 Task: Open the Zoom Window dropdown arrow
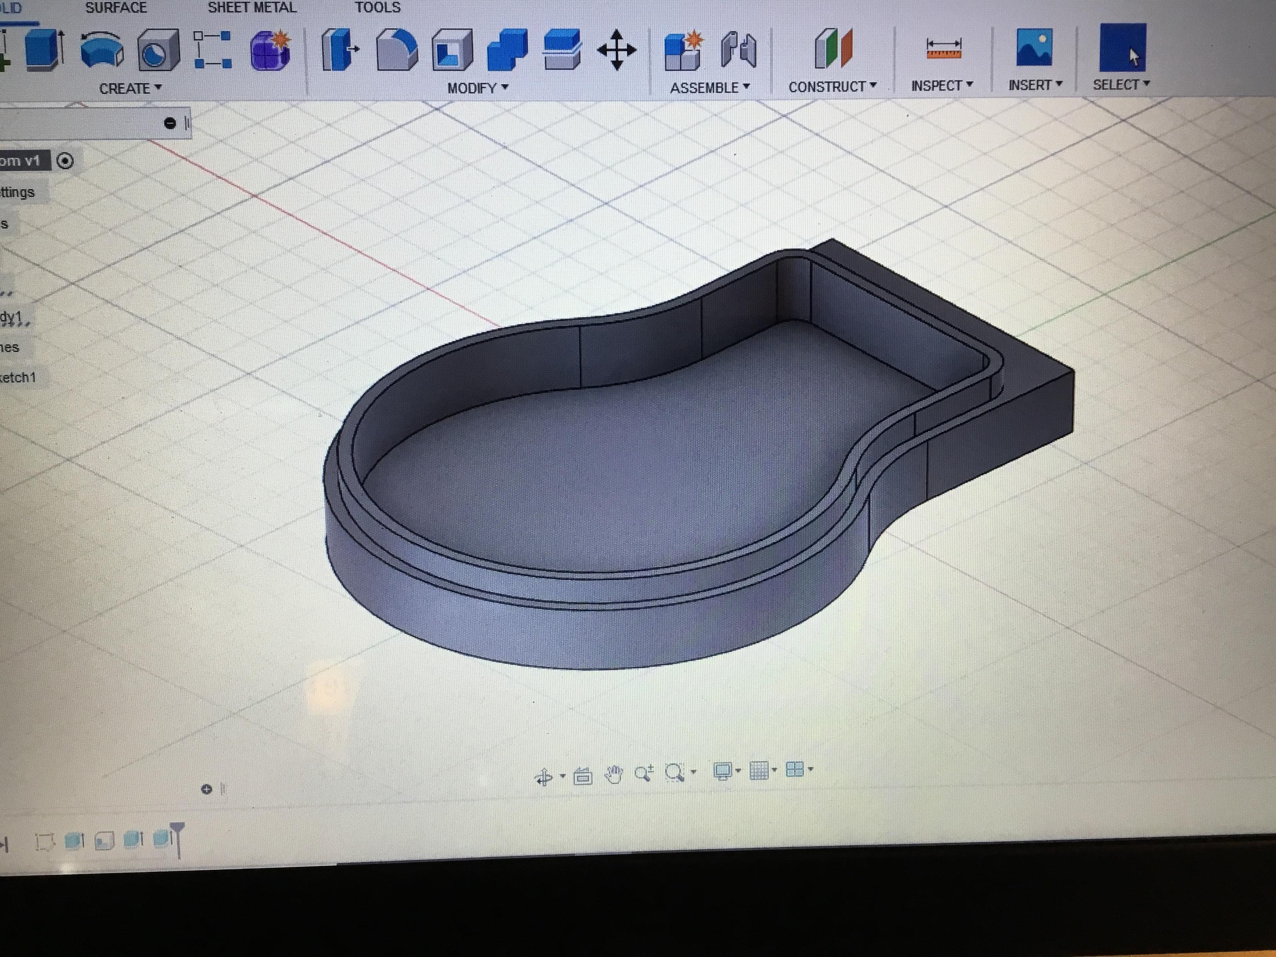coord(694,771)
